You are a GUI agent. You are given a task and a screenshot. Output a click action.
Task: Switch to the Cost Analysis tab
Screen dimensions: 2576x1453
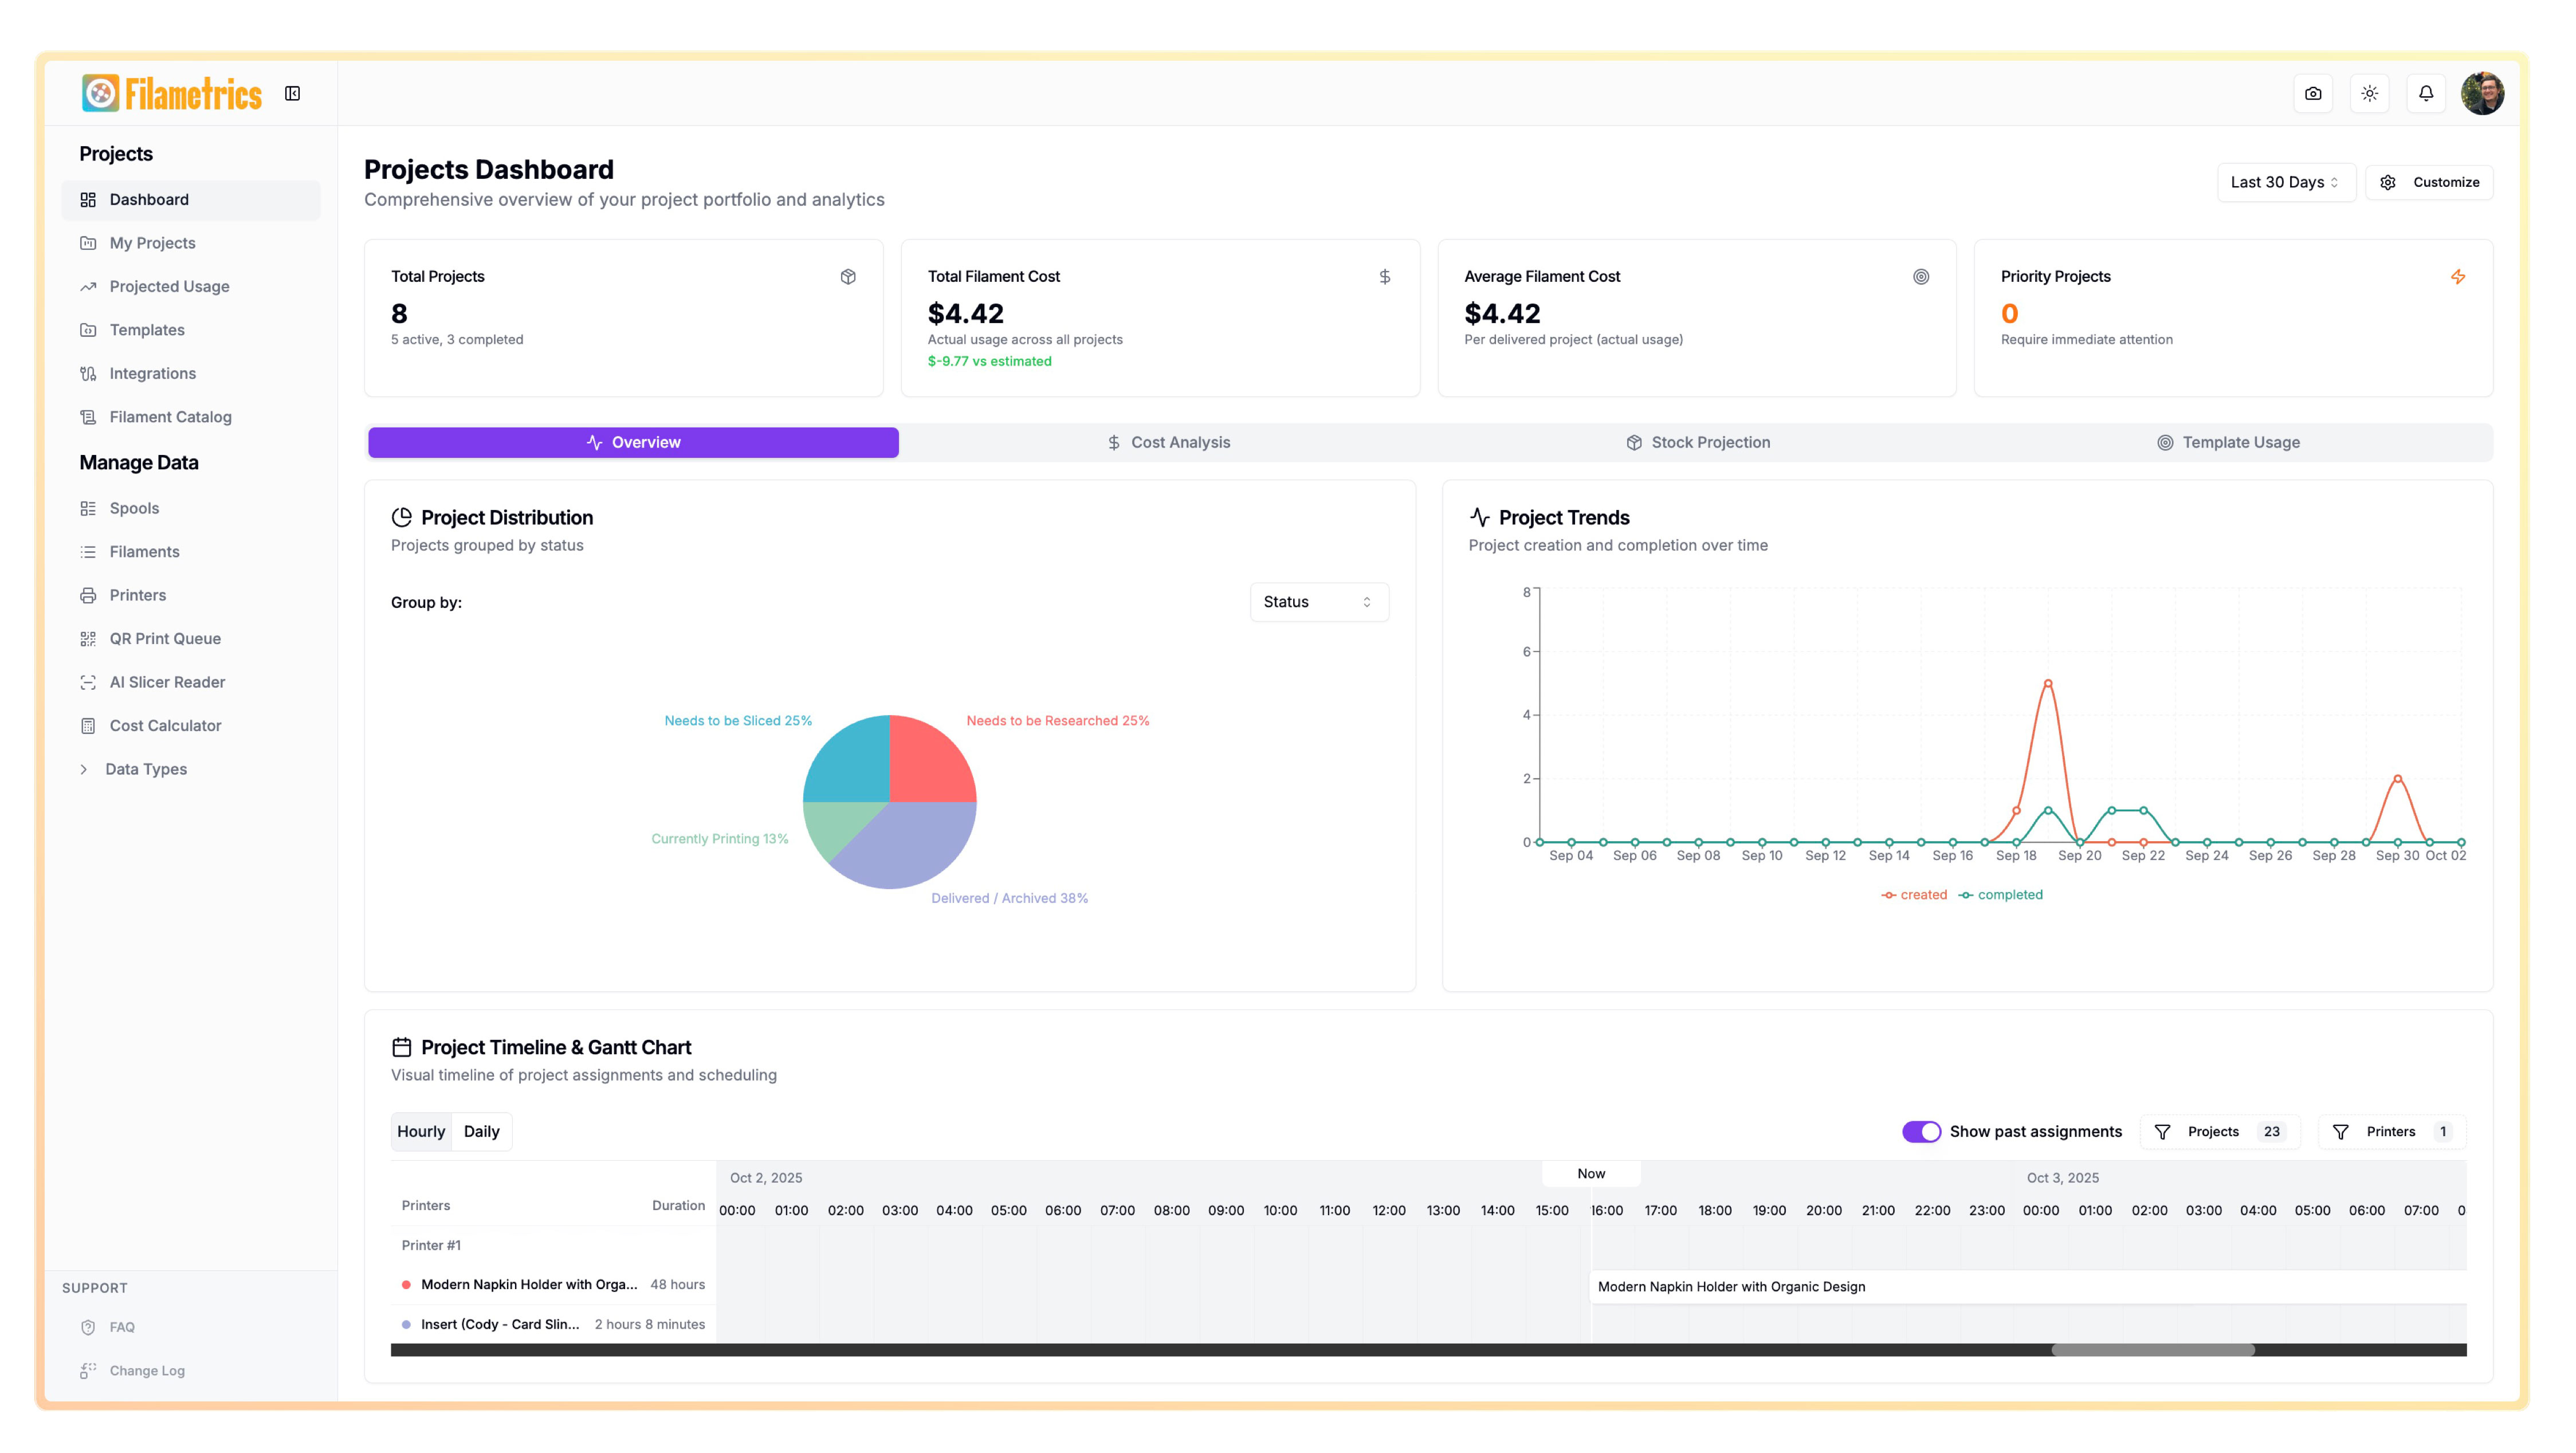[1169, 441]
